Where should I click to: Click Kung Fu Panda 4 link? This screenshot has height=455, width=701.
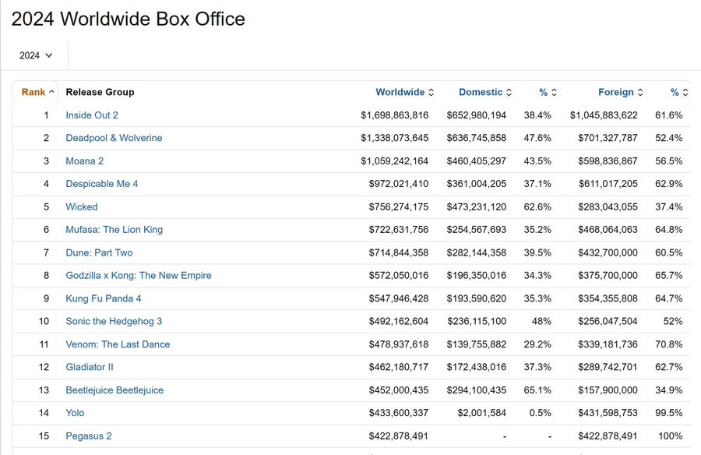(x=103, y=298)
